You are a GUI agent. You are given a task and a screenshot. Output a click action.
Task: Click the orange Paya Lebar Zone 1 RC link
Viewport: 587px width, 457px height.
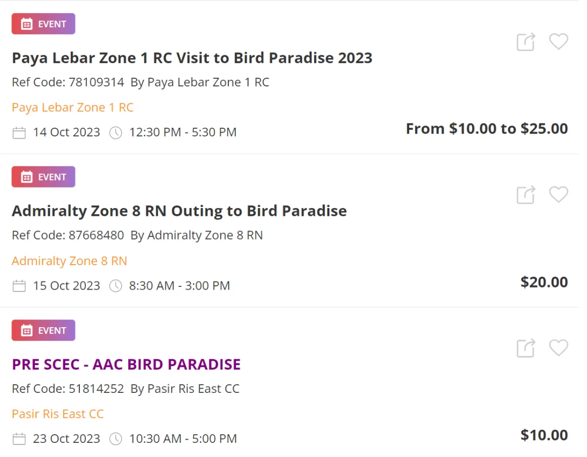pos(73,108)
